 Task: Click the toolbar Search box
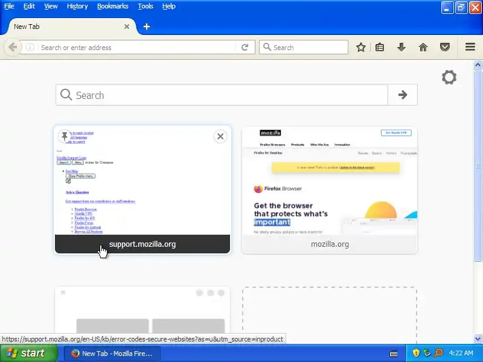tap(304, 48)
